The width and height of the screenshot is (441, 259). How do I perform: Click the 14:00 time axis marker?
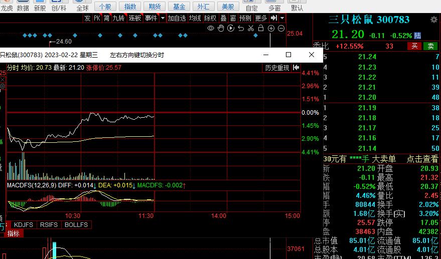[x=219, y=216]
